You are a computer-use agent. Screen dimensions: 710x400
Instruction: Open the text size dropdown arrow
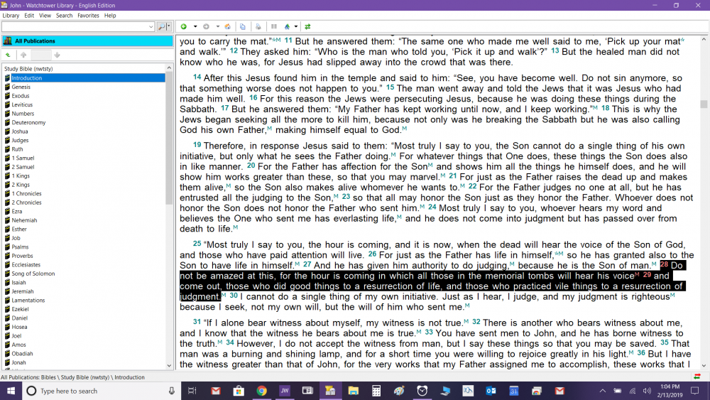tap(295, 27)
